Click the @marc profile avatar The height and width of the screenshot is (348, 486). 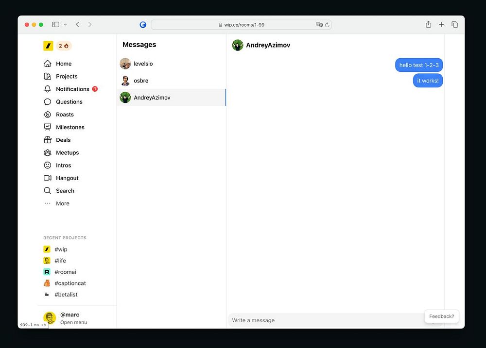50,318
